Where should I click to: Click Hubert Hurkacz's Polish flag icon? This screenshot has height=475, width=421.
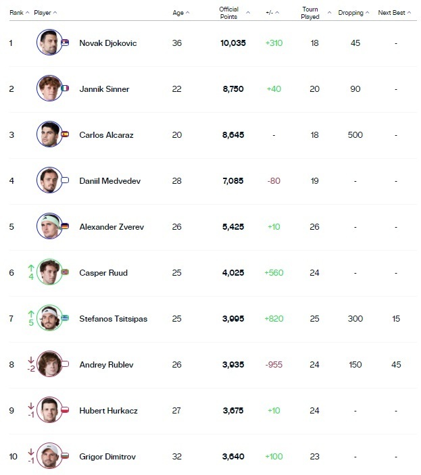coord(65,410)
